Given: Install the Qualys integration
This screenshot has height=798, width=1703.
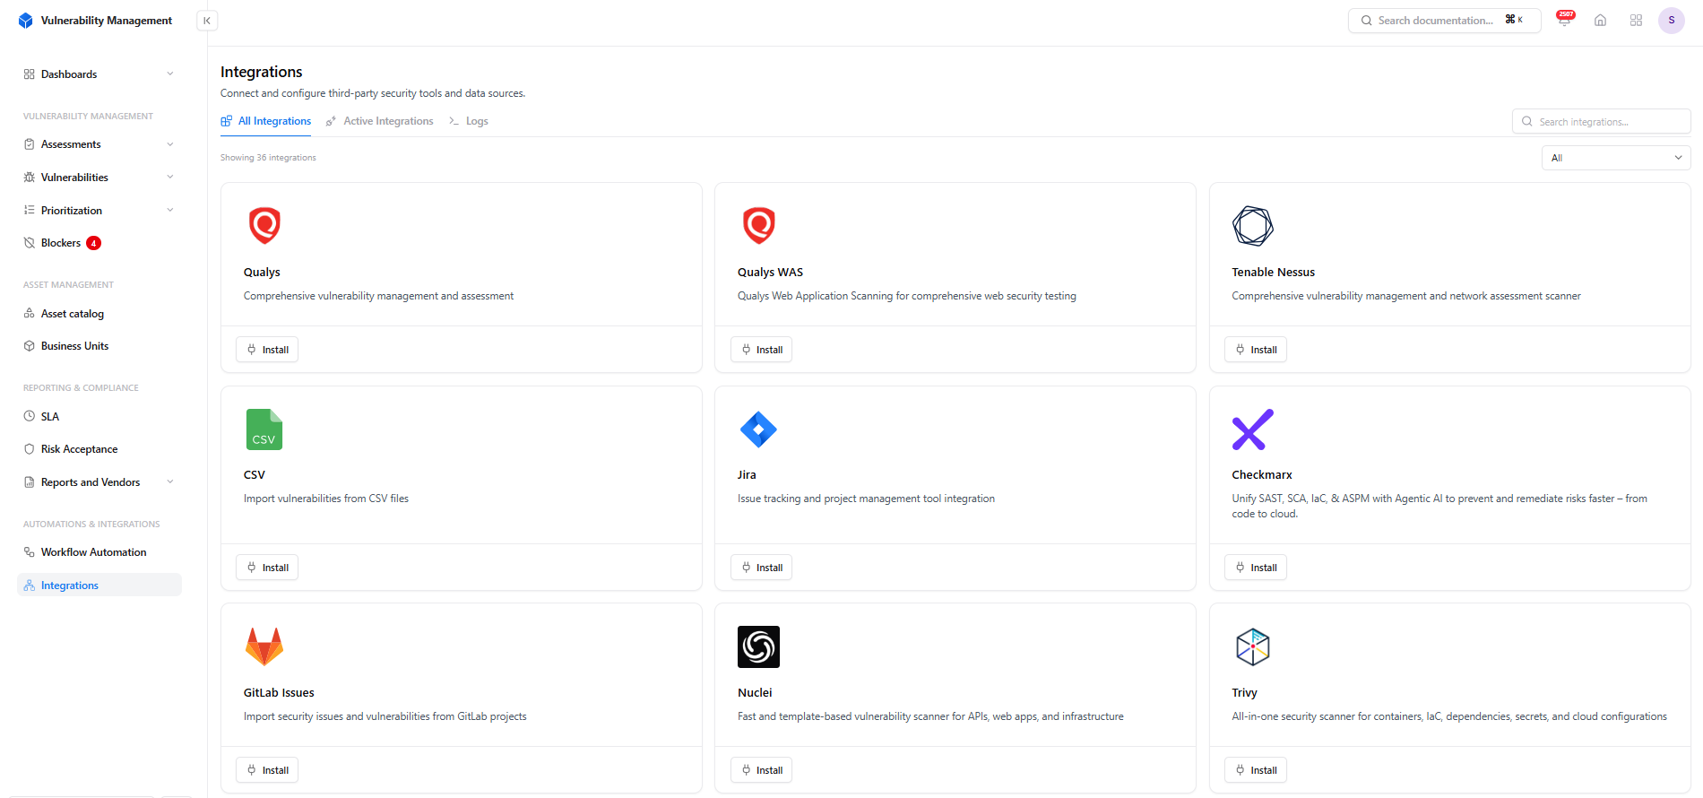Looking at the screenshot, I should (267, 350).
